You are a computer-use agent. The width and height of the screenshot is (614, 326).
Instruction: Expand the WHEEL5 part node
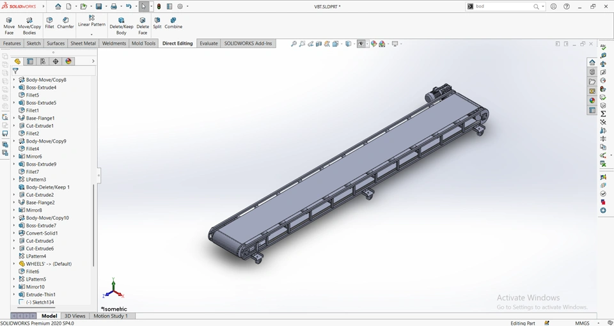click(14, 264)
